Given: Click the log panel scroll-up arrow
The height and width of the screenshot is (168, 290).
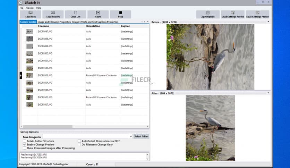Looking at the screenshot, I should [147, 155].
